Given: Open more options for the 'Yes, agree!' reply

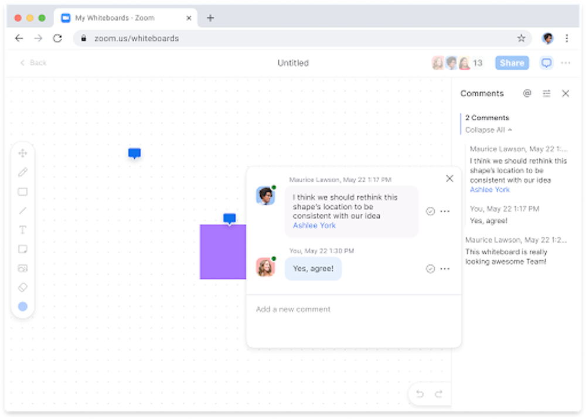Looking at the screenshot, I should tap(445, 269).
